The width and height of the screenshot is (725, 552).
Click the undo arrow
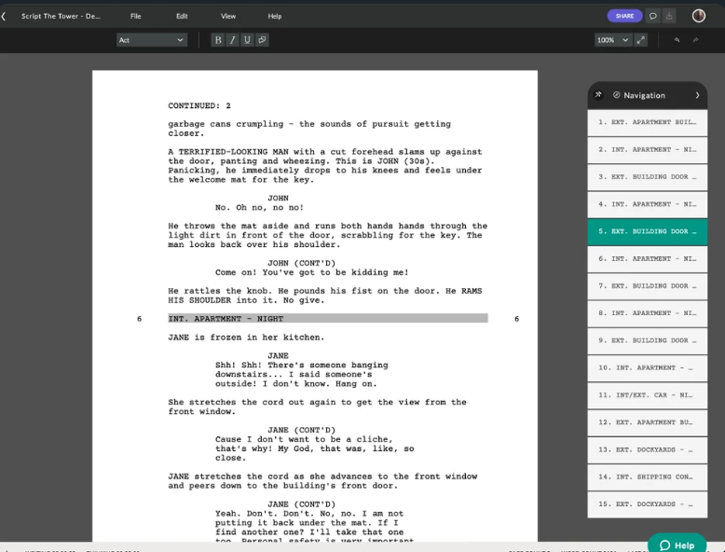[x=677, y=40]
